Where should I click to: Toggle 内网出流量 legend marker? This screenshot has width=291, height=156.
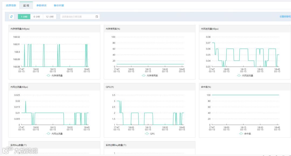point(48,134)
